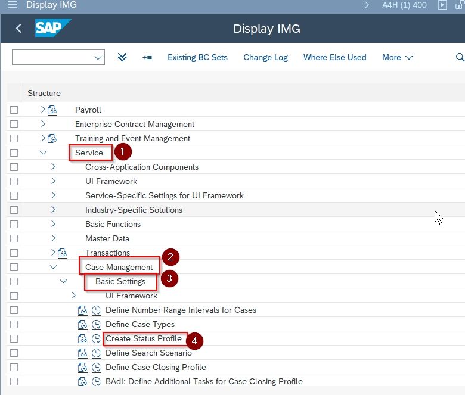Select Service-Specific Settings for UI Framework

tap(165, 196)
